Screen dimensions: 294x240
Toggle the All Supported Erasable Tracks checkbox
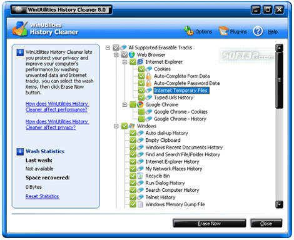click(116, 47)
